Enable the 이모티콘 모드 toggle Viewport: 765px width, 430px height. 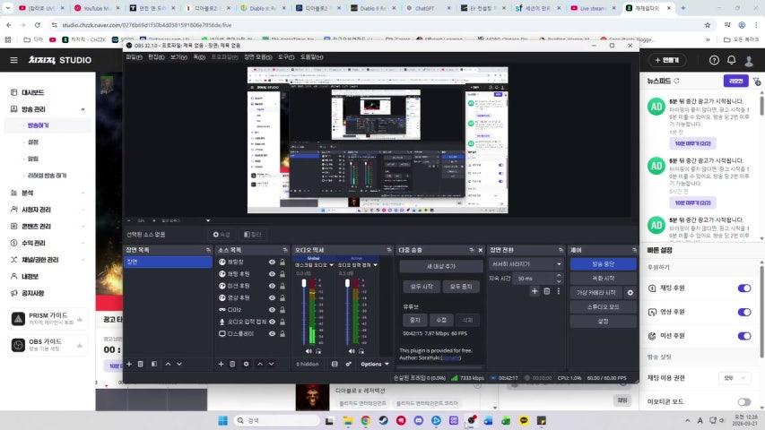tap(743, 402)
